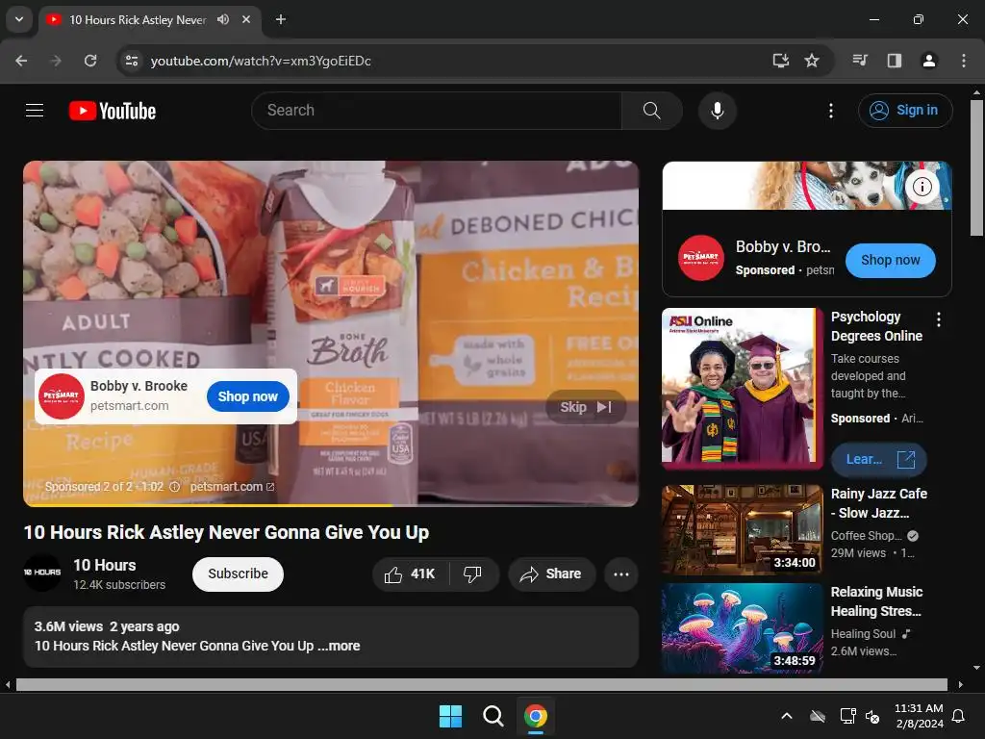Click the search magnifier button
The width and height of the screenshot is (985, 739).
[651, 111]
